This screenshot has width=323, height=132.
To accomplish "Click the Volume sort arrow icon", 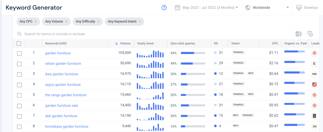I will click(117, 43).
